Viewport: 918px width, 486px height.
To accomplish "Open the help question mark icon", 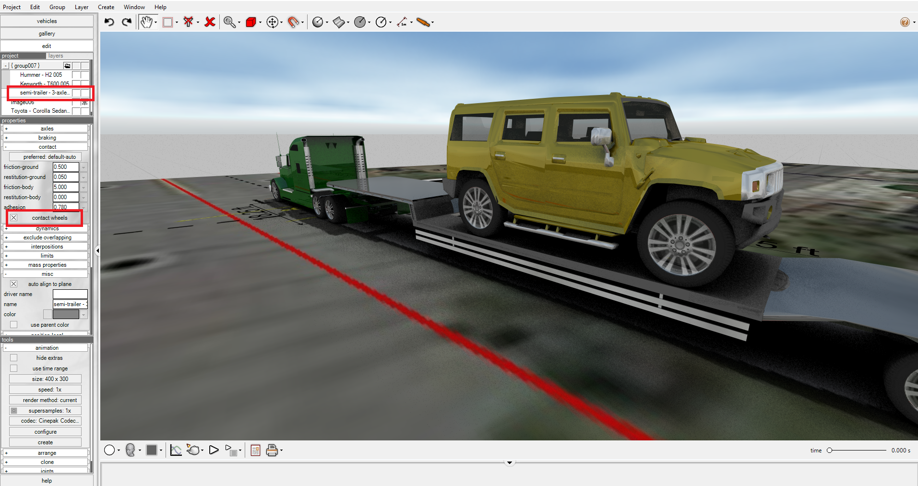I will (905, 22).
